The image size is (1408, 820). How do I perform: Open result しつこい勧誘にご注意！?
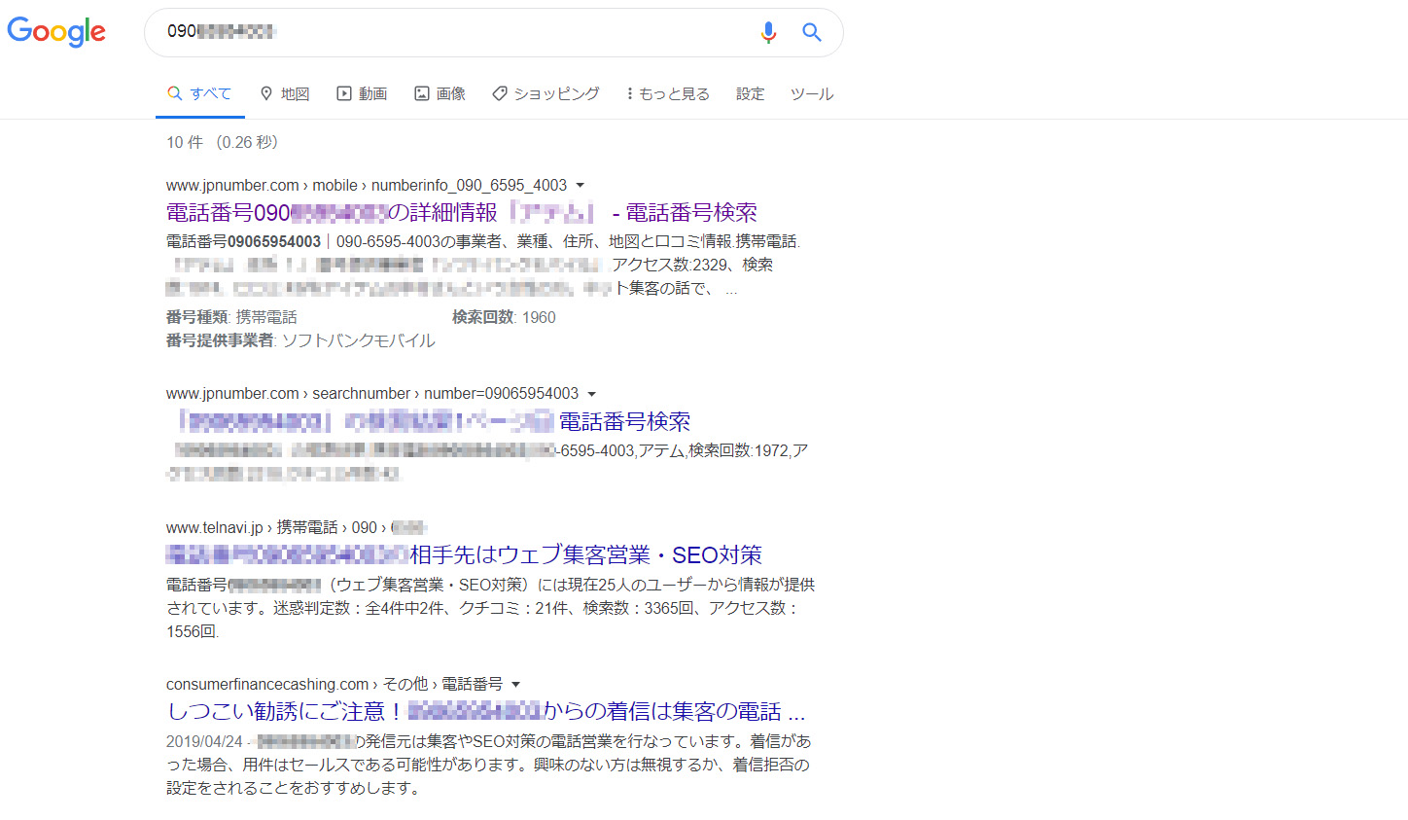point(485,711)
